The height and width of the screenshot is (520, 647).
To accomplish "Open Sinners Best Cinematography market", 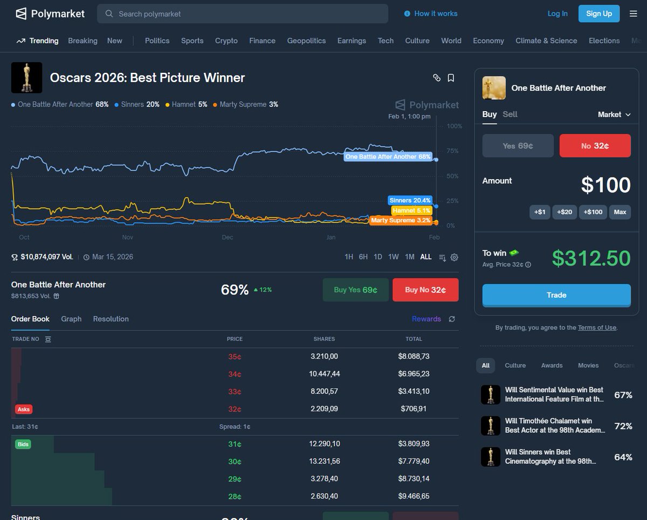I will click(x=556, y=457).
